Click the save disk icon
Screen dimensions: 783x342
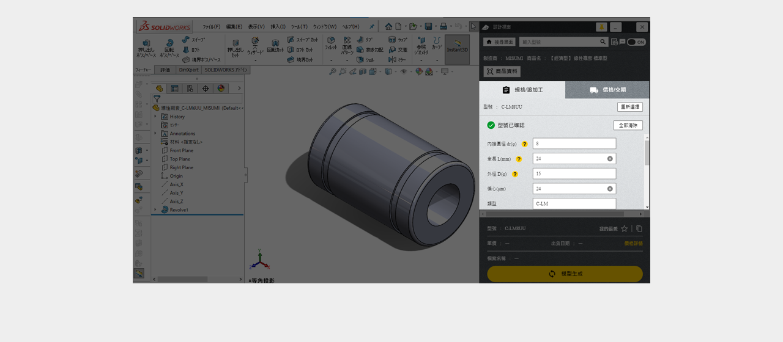point(428,26)
